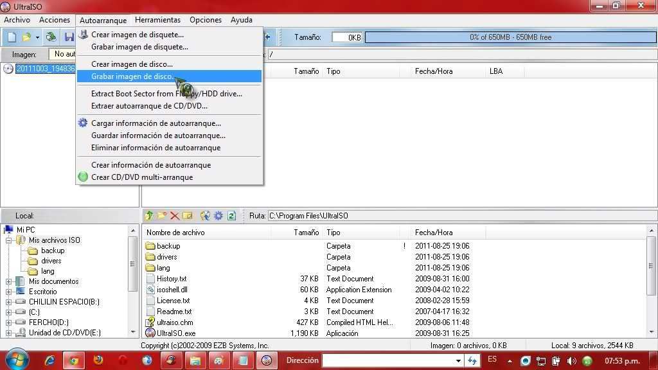Expand the CHILILIN ESPACIO(B:) drive node

(8, 302)
